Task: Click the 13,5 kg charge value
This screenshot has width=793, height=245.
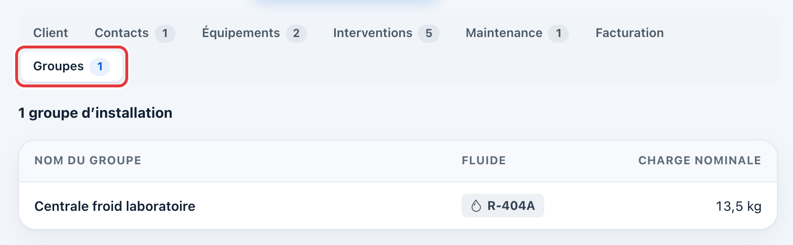Action: [x=738, y=206]
